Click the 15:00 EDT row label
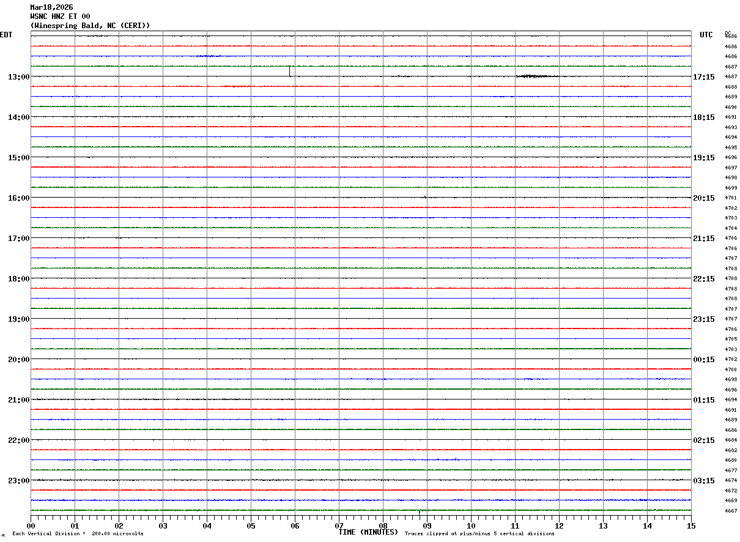This screenshot has width=740, height=542. pos(19,158)
